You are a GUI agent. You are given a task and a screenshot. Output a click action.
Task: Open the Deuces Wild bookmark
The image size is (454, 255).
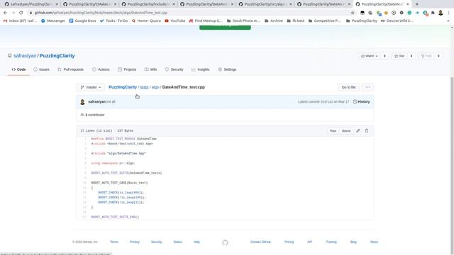pos(397,21)
